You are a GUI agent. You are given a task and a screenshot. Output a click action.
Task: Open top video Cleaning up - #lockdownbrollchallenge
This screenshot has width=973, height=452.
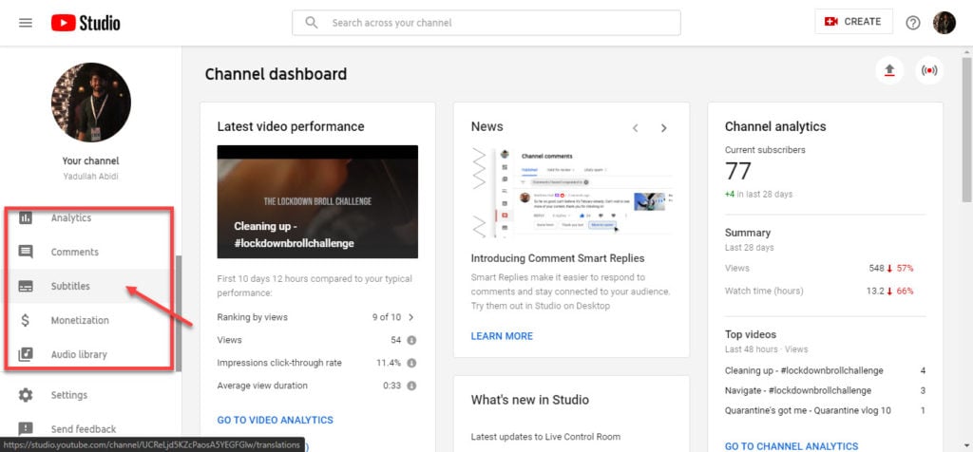pyautogui.click(x=804, y=370)
